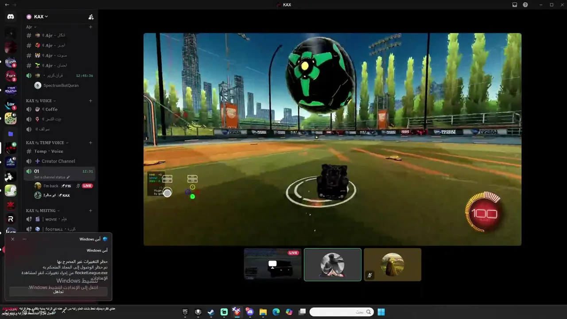The height and width of the screenshot is (319, 567).
Task: Open Task View in the taskbar
Action: click(x=302, y=312)
